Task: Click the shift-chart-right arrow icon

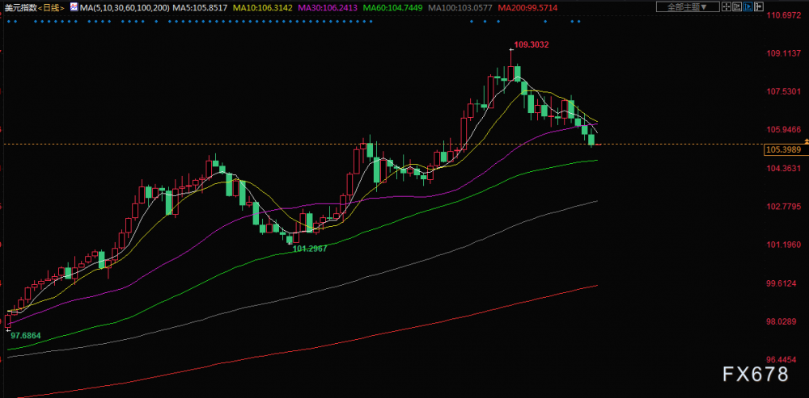Action: click(x=759, y=6)
